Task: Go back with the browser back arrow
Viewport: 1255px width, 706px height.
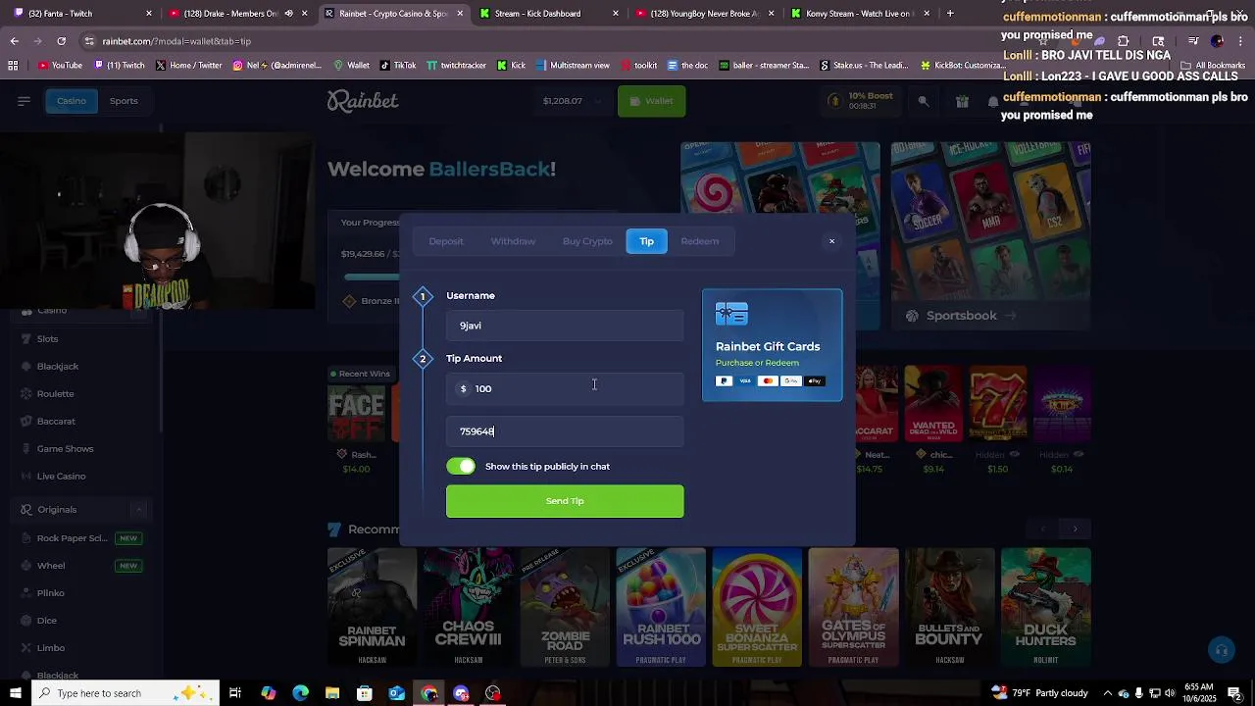Action: 14,41
